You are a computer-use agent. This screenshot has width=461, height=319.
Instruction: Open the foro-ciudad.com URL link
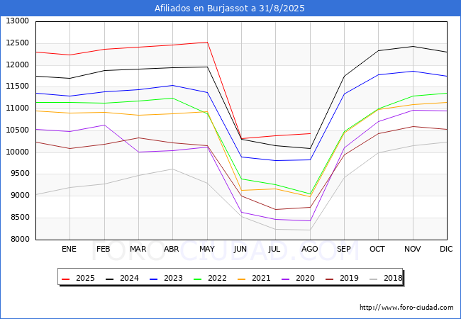click(x=406, y=308)
